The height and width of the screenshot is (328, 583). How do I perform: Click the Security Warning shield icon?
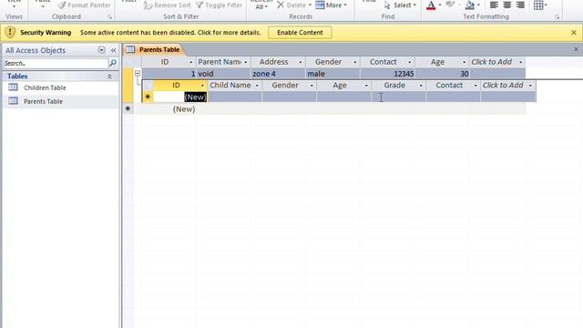pos(10,33)
